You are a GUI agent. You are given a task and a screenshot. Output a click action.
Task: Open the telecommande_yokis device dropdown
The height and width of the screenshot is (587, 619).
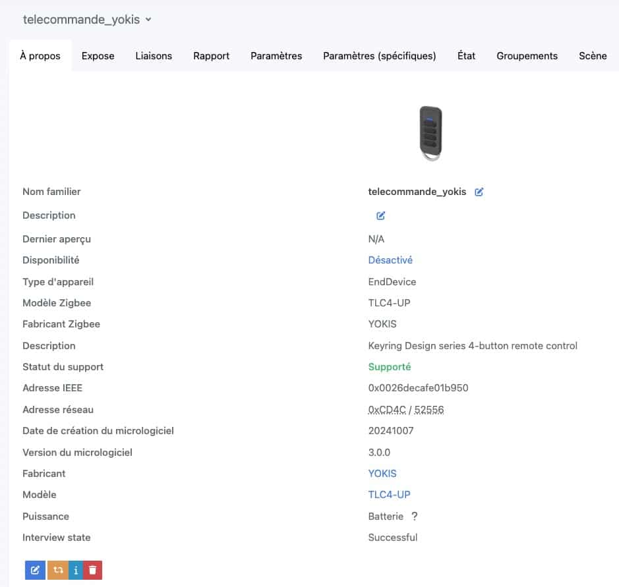[x=87, y=19]
